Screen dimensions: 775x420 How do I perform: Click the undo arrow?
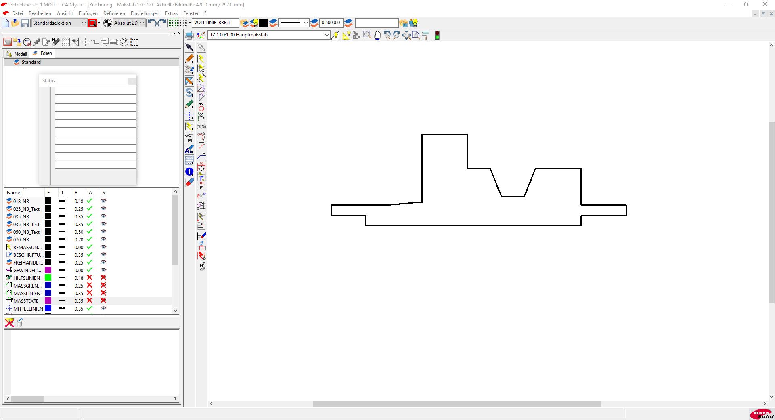click(x=152, y=23)
